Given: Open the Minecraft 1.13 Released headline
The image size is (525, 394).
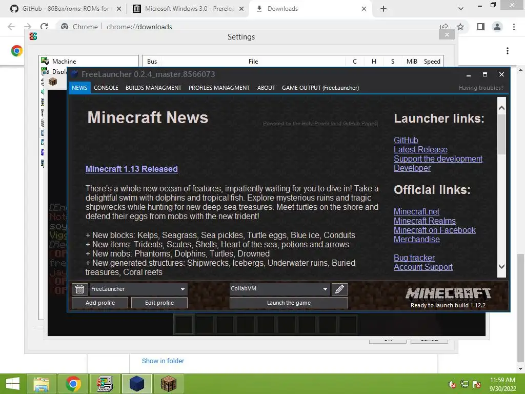Looking at the screenshot, I should (x=132, y=169).
